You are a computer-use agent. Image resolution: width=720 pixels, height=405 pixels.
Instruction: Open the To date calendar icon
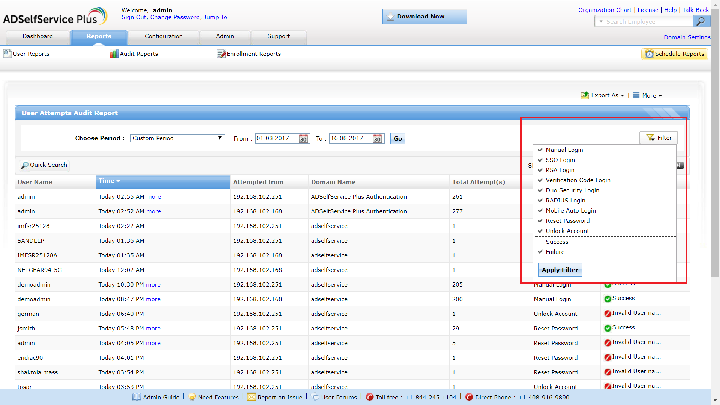click(x=377, y=139)
